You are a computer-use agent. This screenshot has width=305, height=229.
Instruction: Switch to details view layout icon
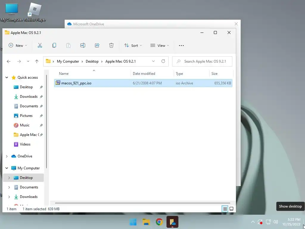(225, 209)
